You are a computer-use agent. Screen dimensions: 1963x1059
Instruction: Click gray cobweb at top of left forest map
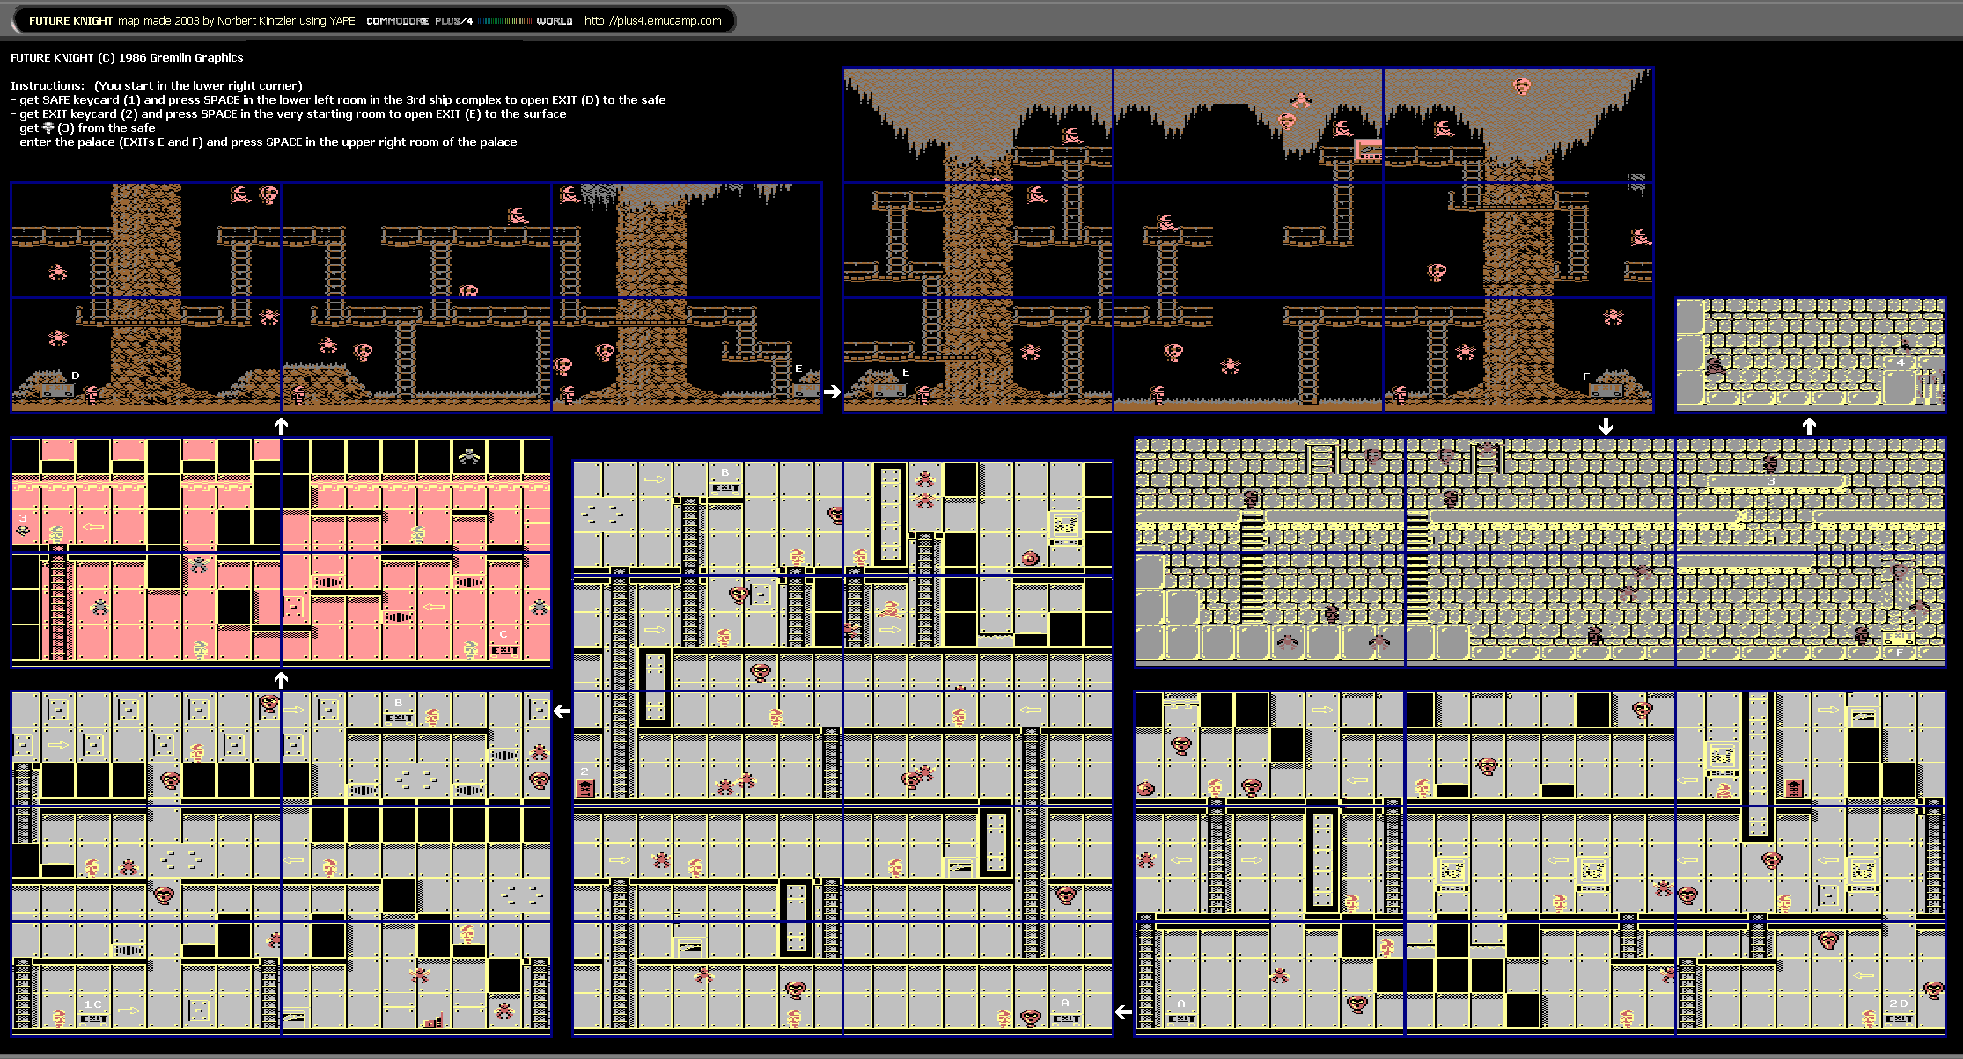598,195
